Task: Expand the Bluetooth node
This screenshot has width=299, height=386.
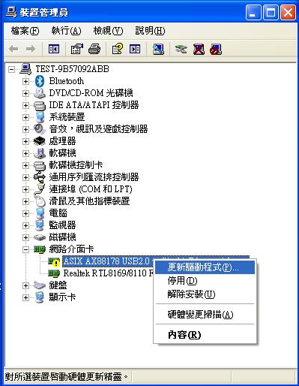Action: tap(25, 81)
